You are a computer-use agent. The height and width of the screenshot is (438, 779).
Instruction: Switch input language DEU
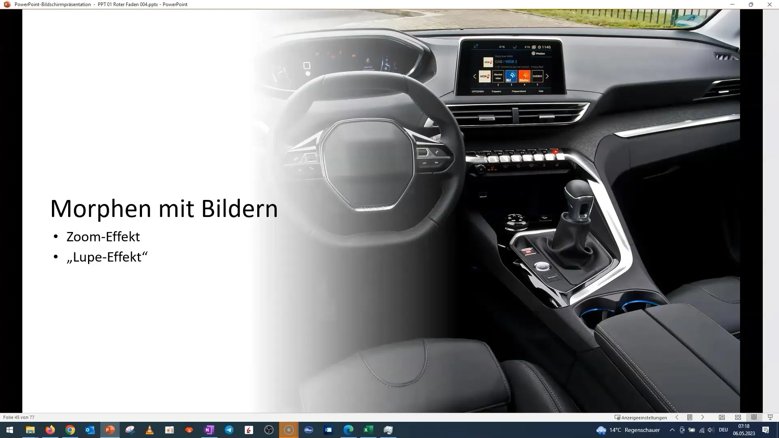pyautogui.click(x=723, y=430)
